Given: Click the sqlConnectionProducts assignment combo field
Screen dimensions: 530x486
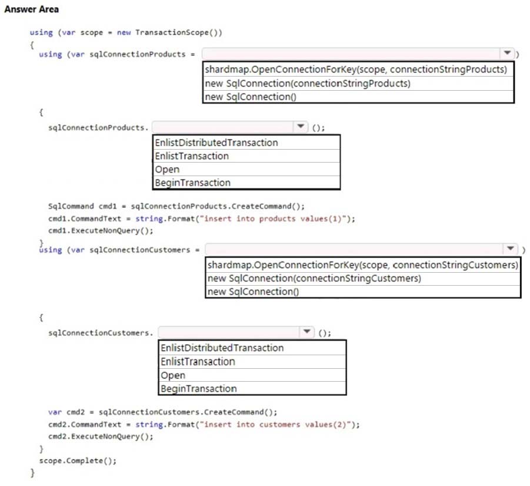Looking at the screenshot, I should (358, 54).
